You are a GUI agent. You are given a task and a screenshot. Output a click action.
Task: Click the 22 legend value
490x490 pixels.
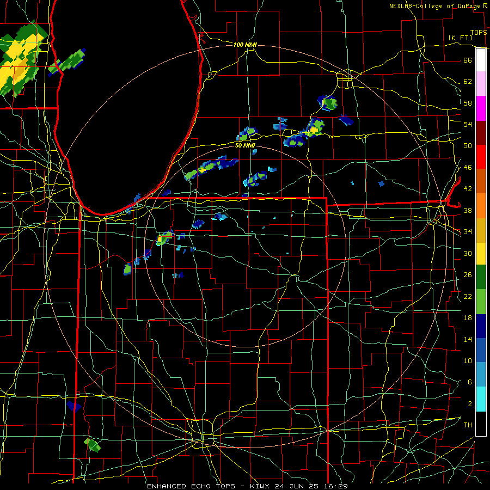pos(468,297)
